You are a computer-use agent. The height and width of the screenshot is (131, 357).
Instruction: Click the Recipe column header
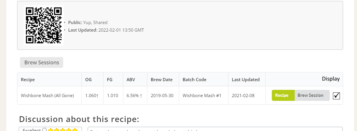click(x=28, y=79)
